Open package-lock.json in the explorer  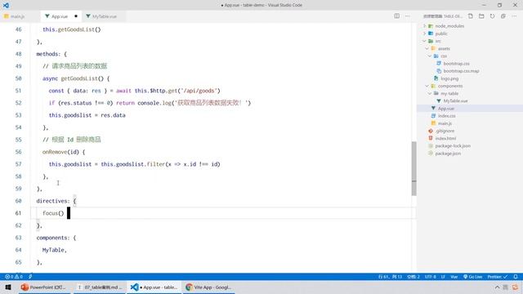(x=453, y=146)
